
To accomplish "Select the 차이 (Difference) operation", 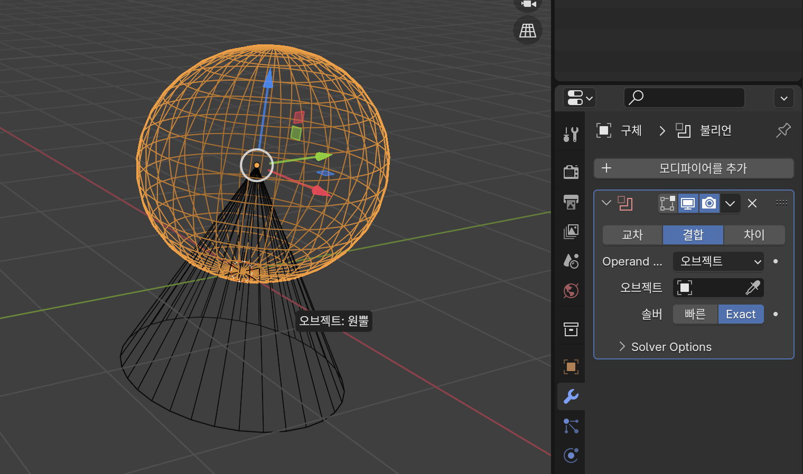I will point(754,235).
